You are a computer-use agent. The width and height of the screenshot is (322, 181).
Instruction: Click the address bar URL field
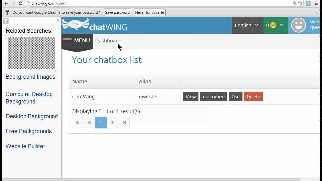158,3
